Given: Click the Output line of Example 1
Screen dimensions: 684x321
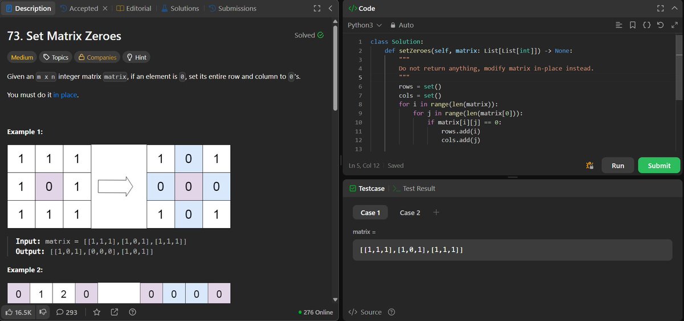Looking at the screenshot, I should [84, 251].
